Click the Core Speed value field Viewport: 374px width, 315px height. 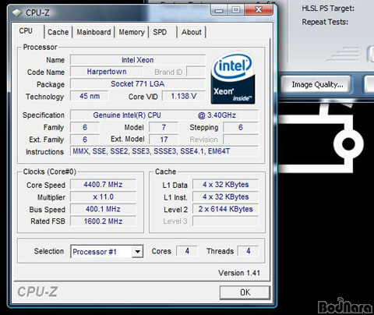click(x=103, y=185)
